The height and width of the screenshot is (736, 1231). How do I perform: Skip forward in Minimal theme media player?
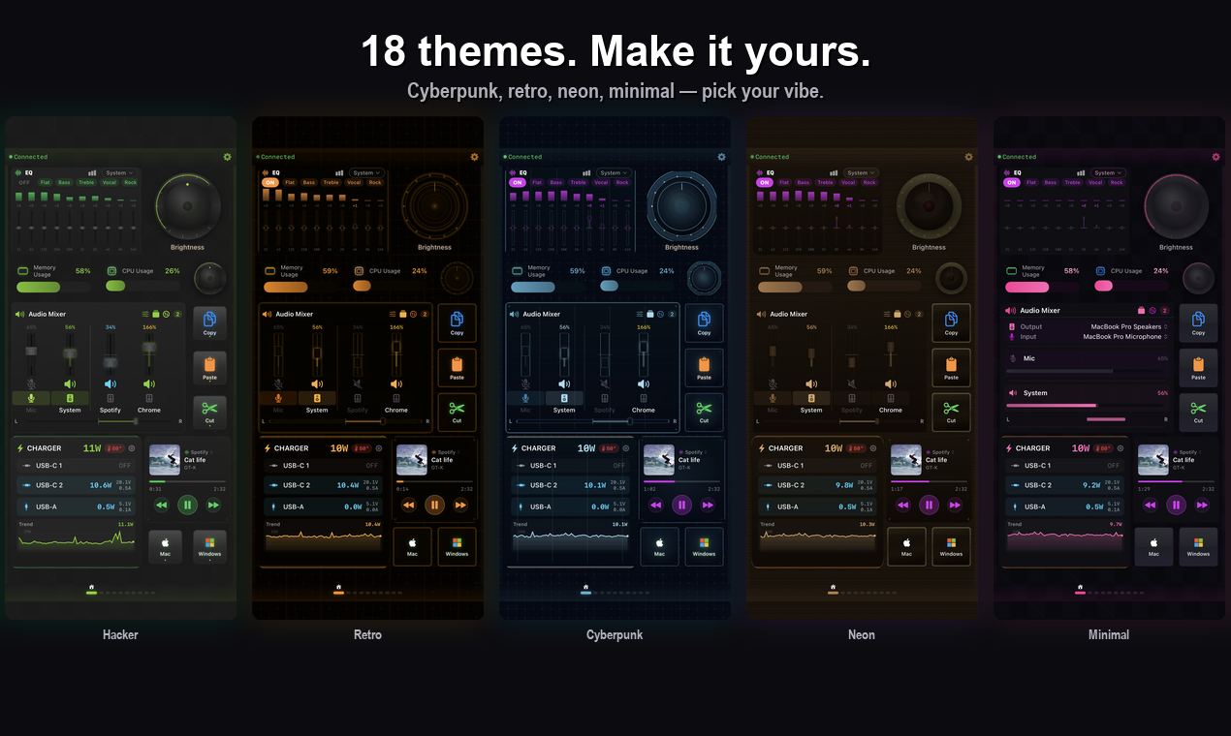(1202, 505)
